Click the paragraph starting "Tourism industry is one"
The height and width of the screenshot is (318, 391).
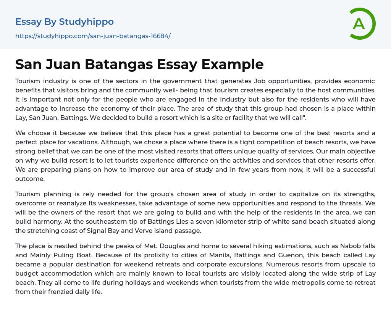coord(195,99)
